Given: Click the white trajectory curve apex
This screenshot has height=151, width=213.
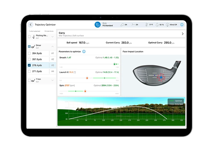Looking at the screenshot, I should click(x=134, y=107).
